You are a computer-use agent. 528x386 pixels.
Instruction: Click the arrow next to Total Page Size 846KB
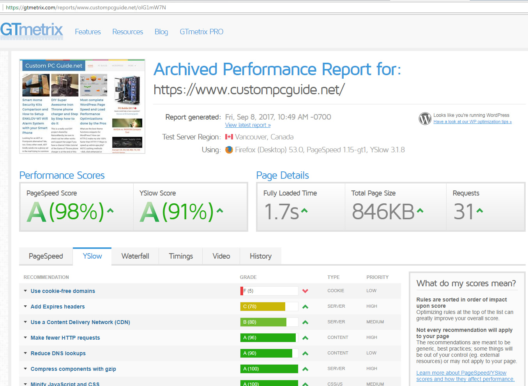420,211
